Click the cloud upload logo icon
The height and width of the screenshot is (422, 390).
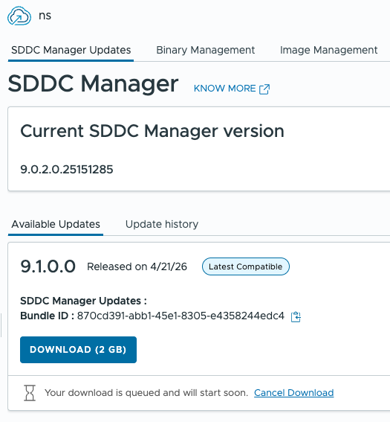click(x=19, y=16)
